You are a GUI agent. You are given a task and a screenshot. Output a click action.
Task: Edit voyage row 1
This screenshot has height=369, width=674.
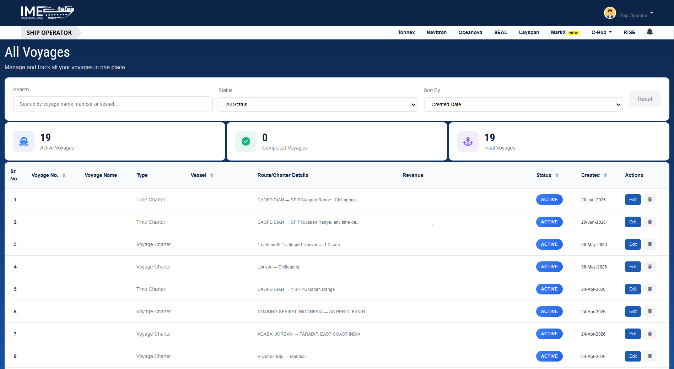click(633, 200)
